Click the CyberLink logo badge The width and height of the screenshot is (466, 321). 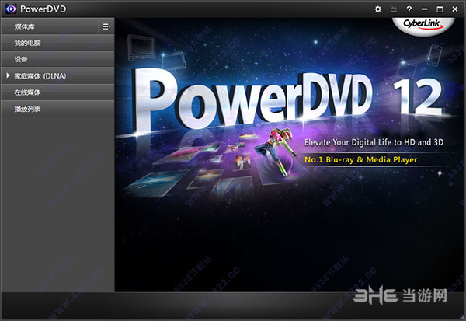pyautogui.click(x=423, y=26)
